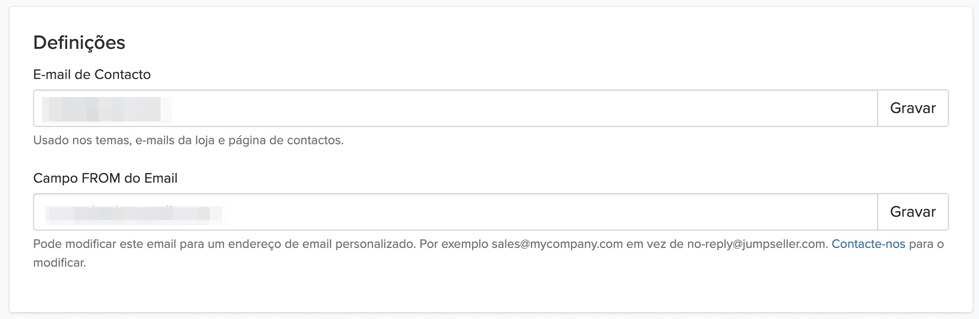The height and width of the screenshot is (319, 979).
Task: Hit the lower Gravar button
Action: point(913,212)
